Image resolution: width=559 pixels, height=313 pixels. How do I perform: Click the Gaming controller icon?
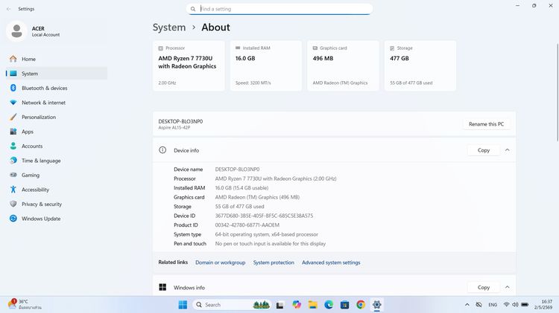[x=13, y=175]
